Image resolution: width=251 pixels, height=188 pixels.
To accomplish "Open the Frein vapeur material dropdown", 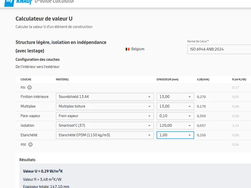I will coord(105,116).
